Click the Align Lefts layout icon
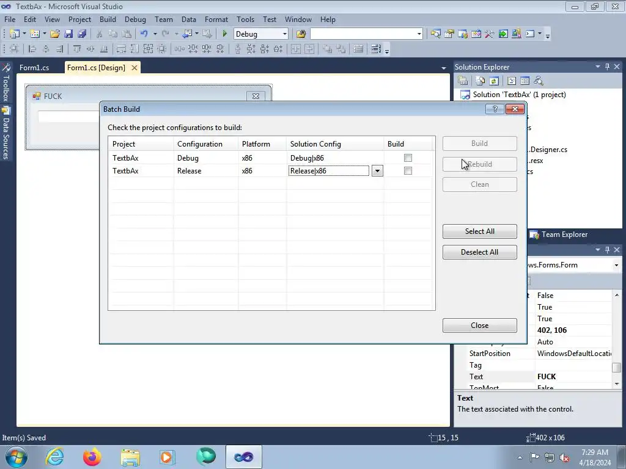Image resolution: width=626 pixels, height=469 pixels. [32, 49]
